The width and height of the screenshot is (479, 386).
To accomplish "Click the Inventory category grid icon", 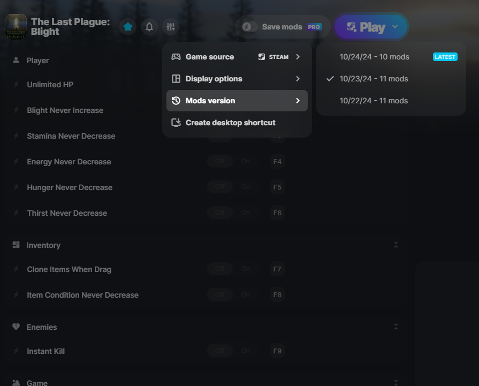I will (x=16, y=245).
